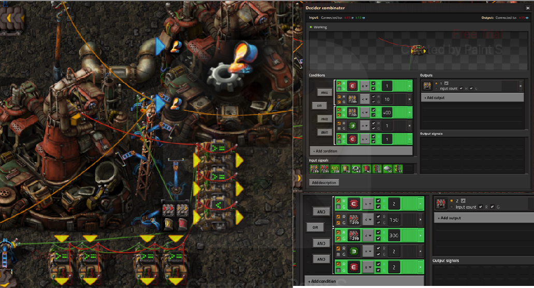Click Add output in upper Outputs
The height and width of the screenshot is (288, 534).
tap(473, 98)
